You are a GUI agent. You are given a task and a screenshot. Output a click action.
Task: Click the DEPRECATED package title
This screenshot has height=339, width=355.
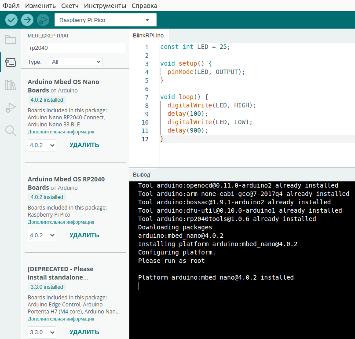pyautogui.click(x=60, y=273)
